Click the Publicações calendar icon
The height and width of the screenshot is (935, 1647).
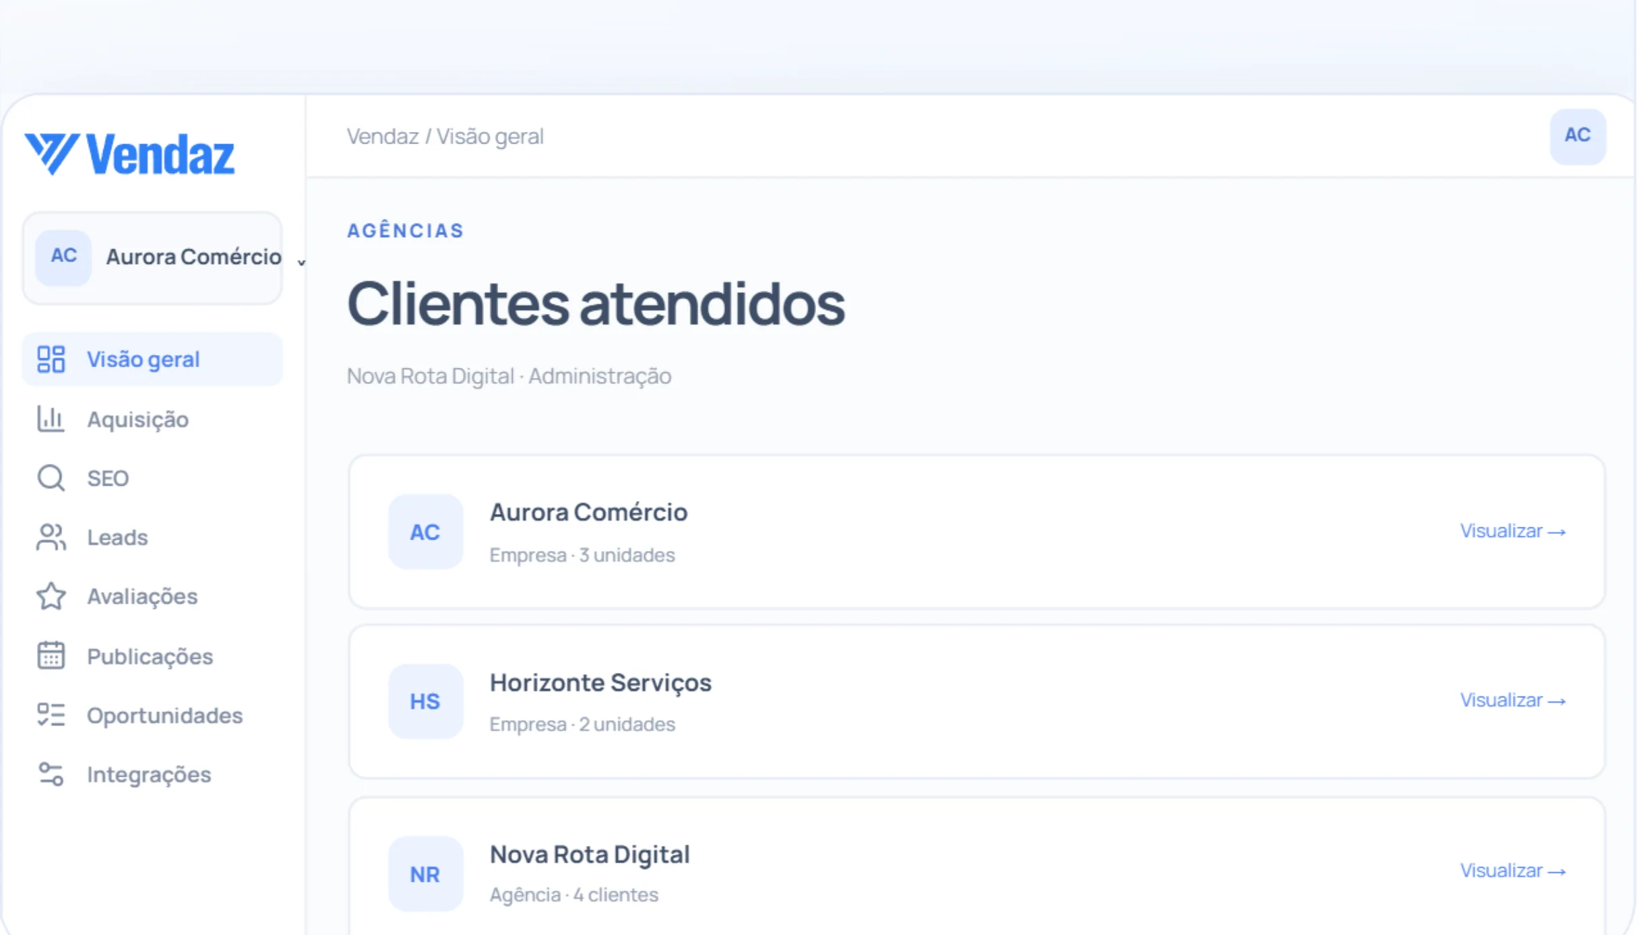pyautogui.click(x=51, y=655)
